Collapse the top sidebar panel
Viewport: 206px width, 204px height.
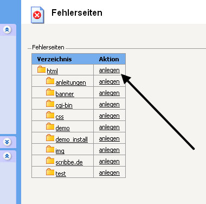tap(7, 30)
